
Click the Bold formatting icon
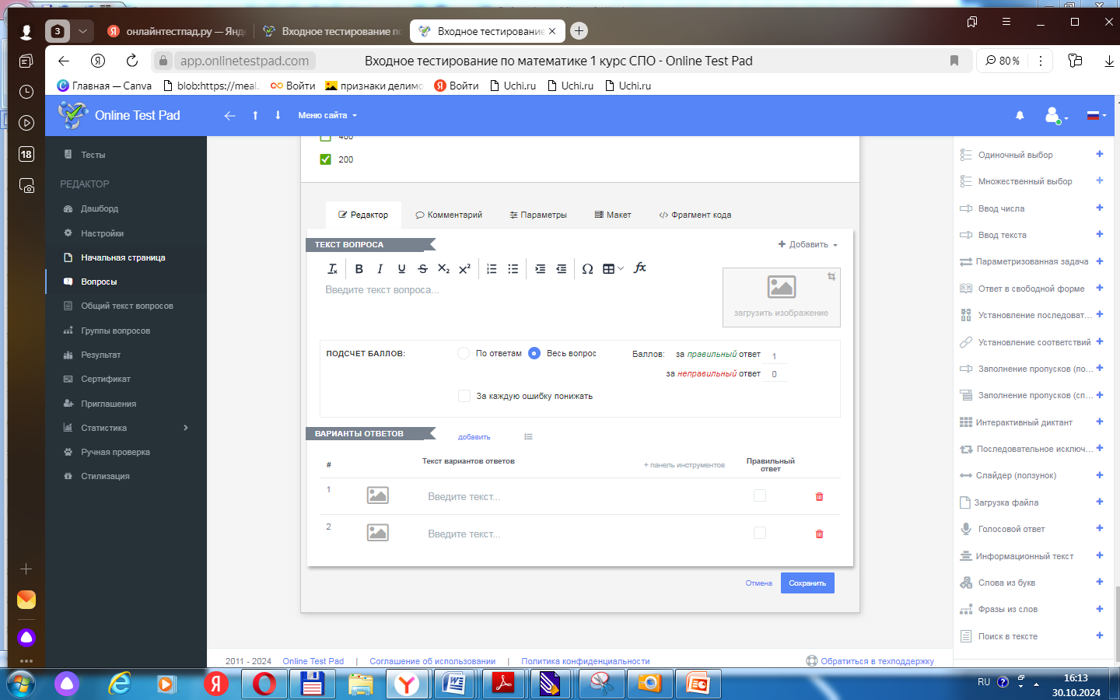tap(359, 269)
